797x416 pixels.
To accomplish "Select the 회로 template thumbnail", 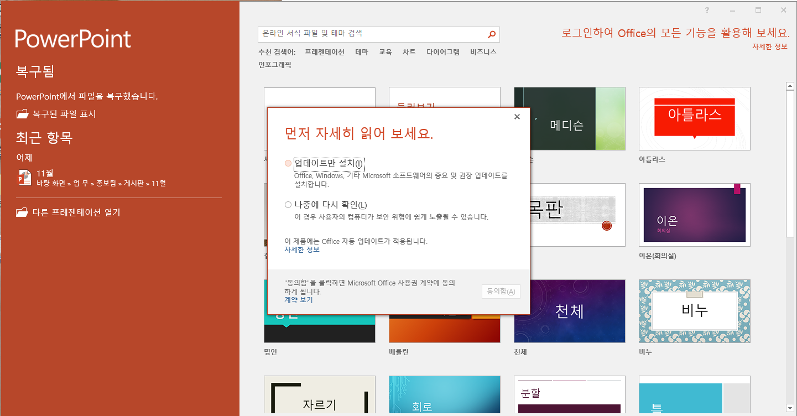I will coord(445,396).
